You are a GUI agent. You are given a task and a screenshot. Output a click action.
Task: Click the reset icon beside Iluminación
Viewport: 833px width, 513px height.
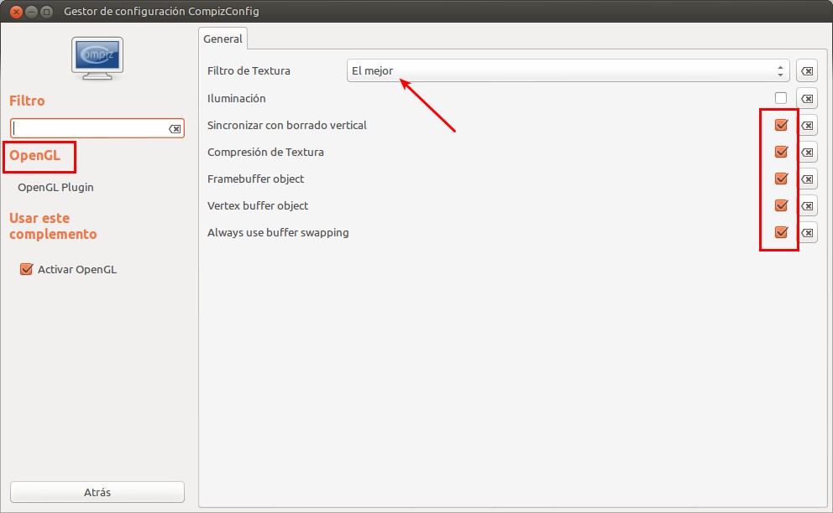[x=806, y=98]
